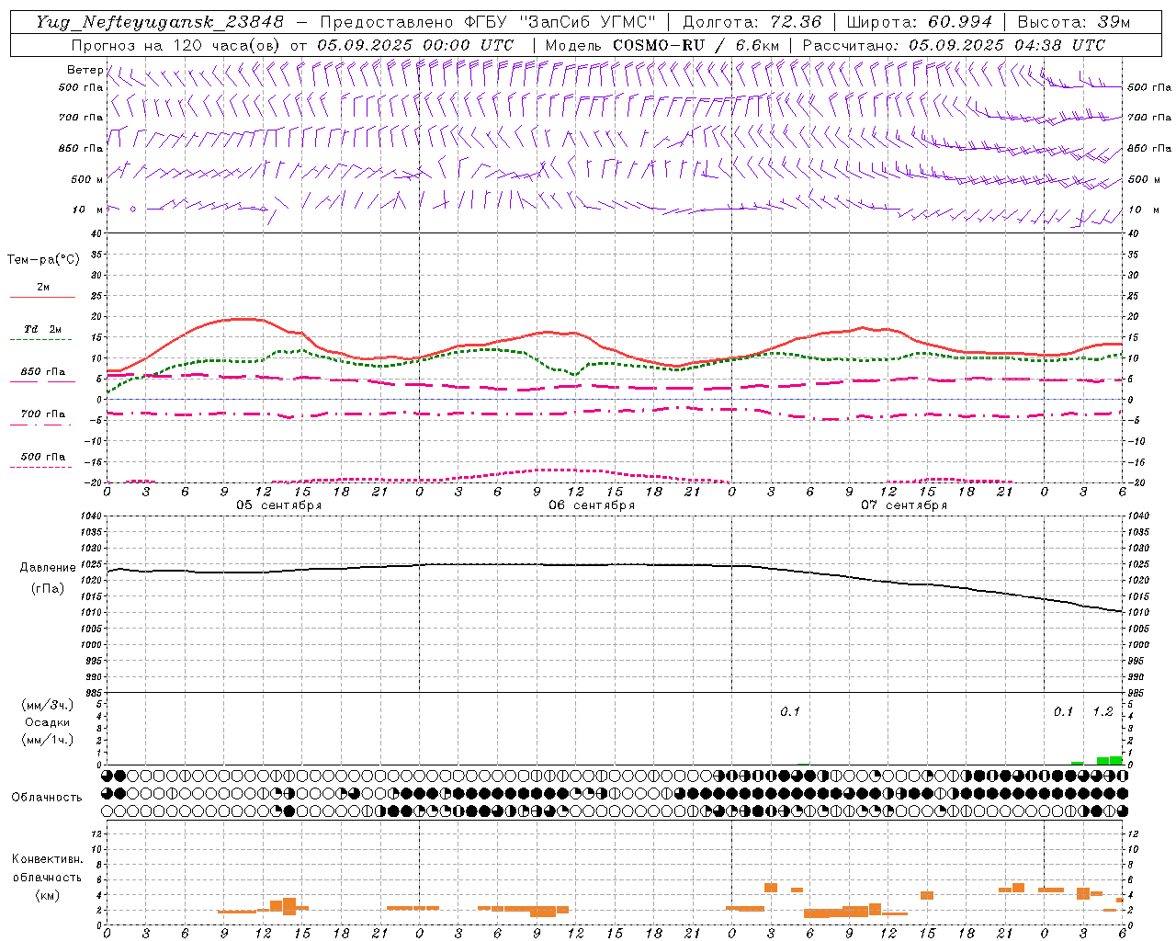
Task: Select the (мм/3ч.) units label
Action: (x=48, y=706)
